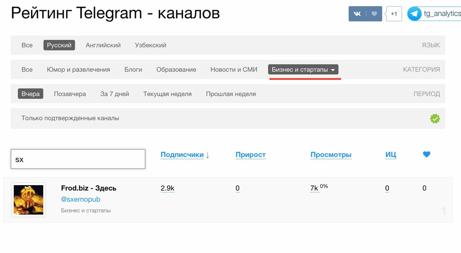Click the Рейтинг Telegram - каналов heading
Image resolution: width=461 pixels, height=253 pixels.
coord(115,13)
